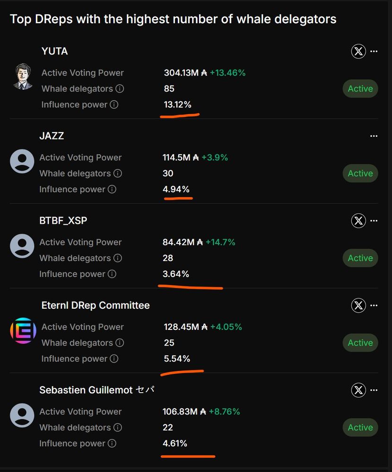Click info icon beside BTBF_XSP's Whale delegators

[x=118, y=258]
